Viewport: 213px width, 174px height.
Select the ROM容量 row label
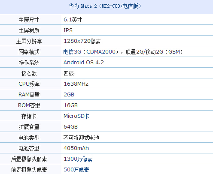tap(29, 105)
